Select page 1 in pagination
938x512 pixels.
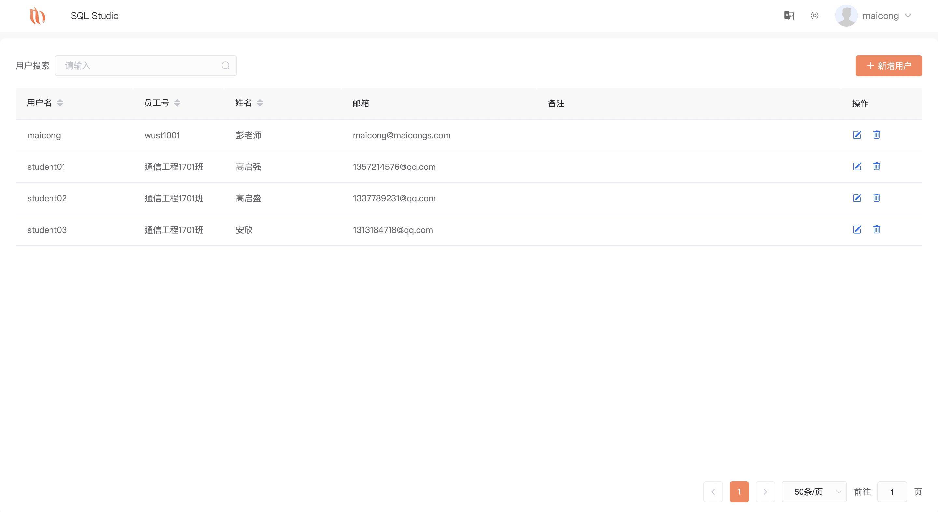coord(739,492)
